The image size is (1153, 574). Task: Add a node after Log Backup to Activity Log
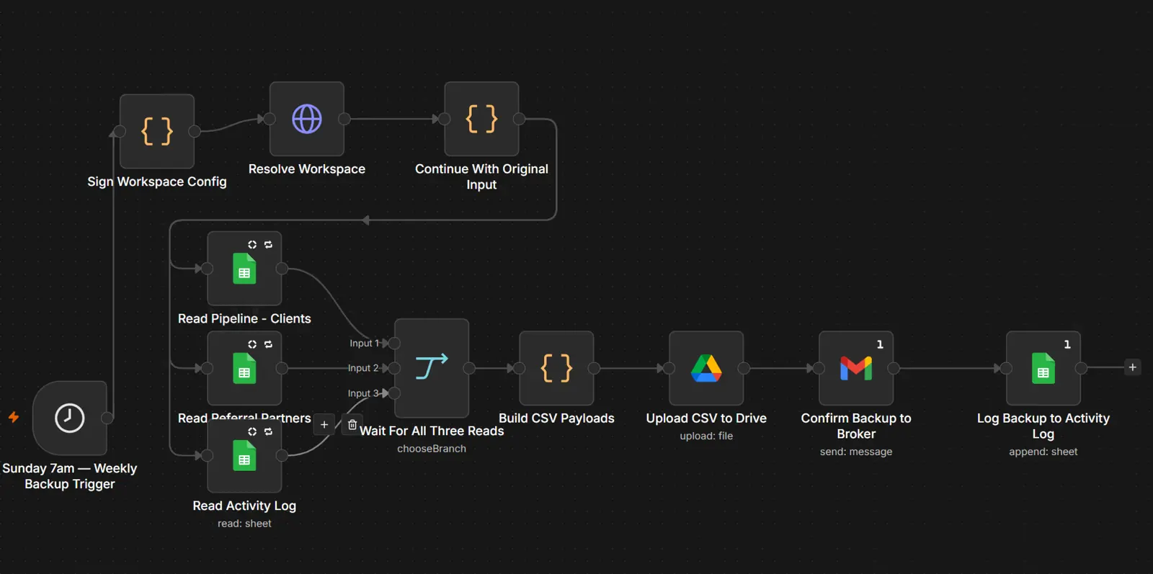coord(1132,367)
